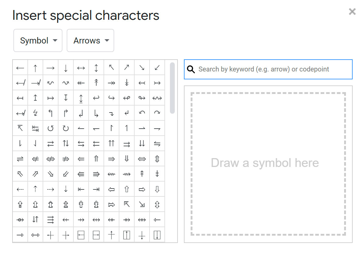Insert the rightwards arrow symbol
This screenshot has width=363, height=253.
[x=51, y=68]
